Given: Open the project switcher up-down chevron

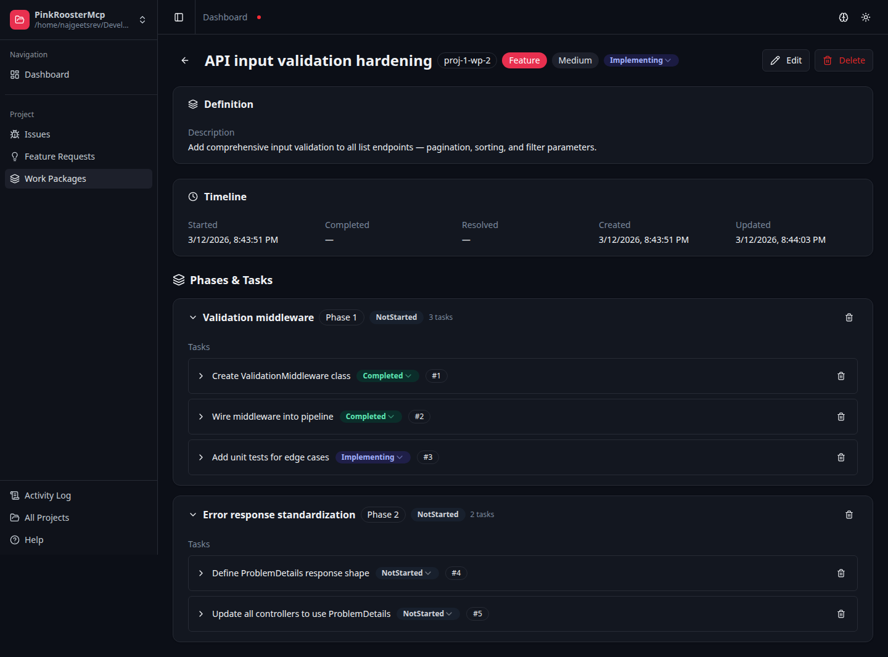Looking at the screenshot, I should 142,20.
